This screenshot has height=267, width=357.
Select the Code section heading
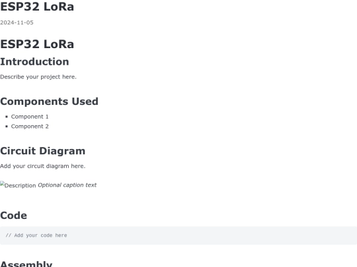pos(13,216)
